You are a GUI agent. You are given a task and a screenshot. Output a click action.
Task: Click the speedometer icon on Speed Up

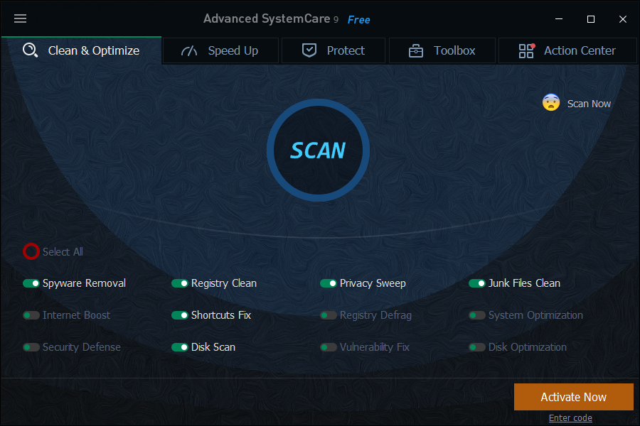point(189,51)
